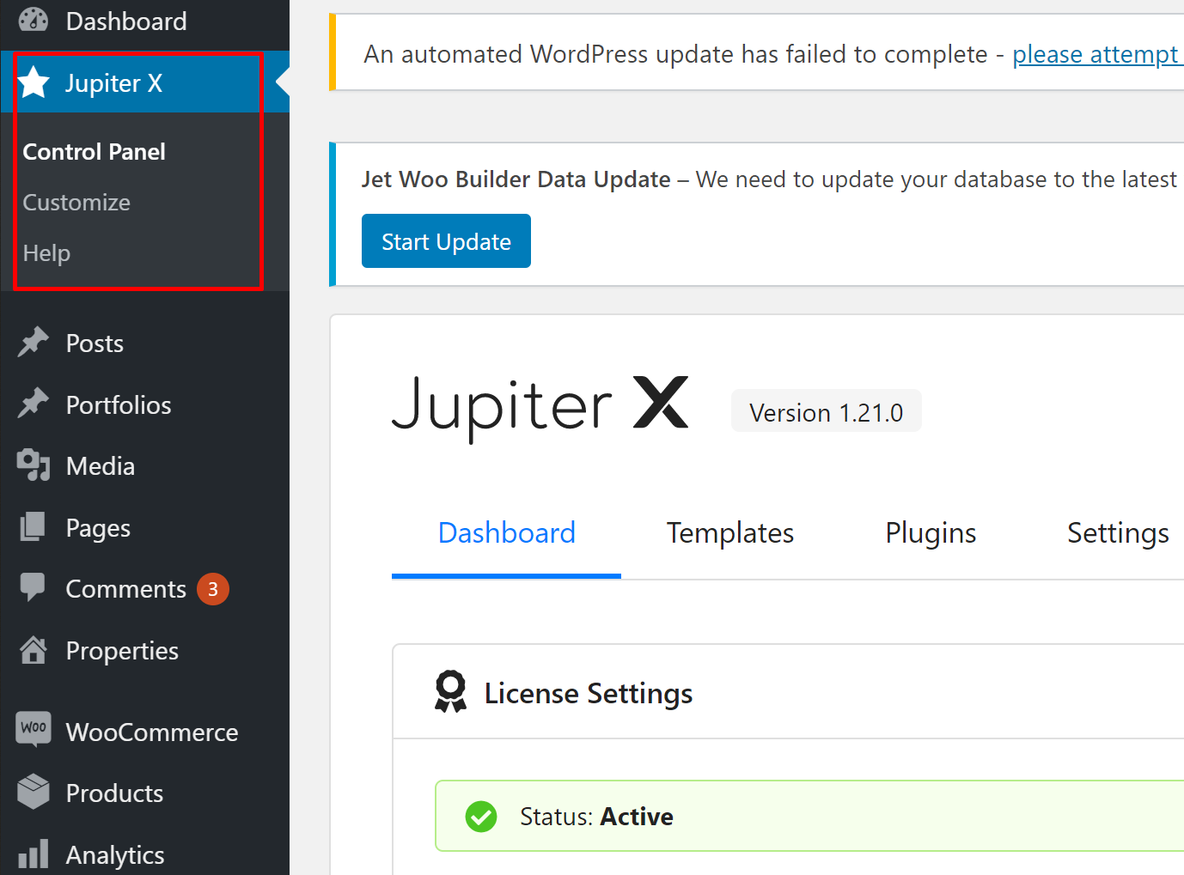Click the Media camera-and-note icon

click(x=34, y=465)
